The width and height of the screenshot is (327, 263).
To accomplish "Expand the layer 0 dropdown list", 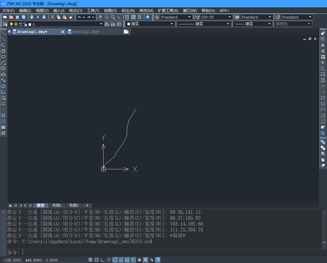I will (101, 24).
